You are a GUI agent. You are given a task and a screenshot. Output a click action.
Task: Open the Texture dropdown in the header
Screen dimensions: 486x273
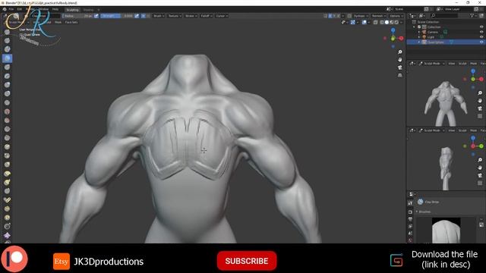(175, 16)
